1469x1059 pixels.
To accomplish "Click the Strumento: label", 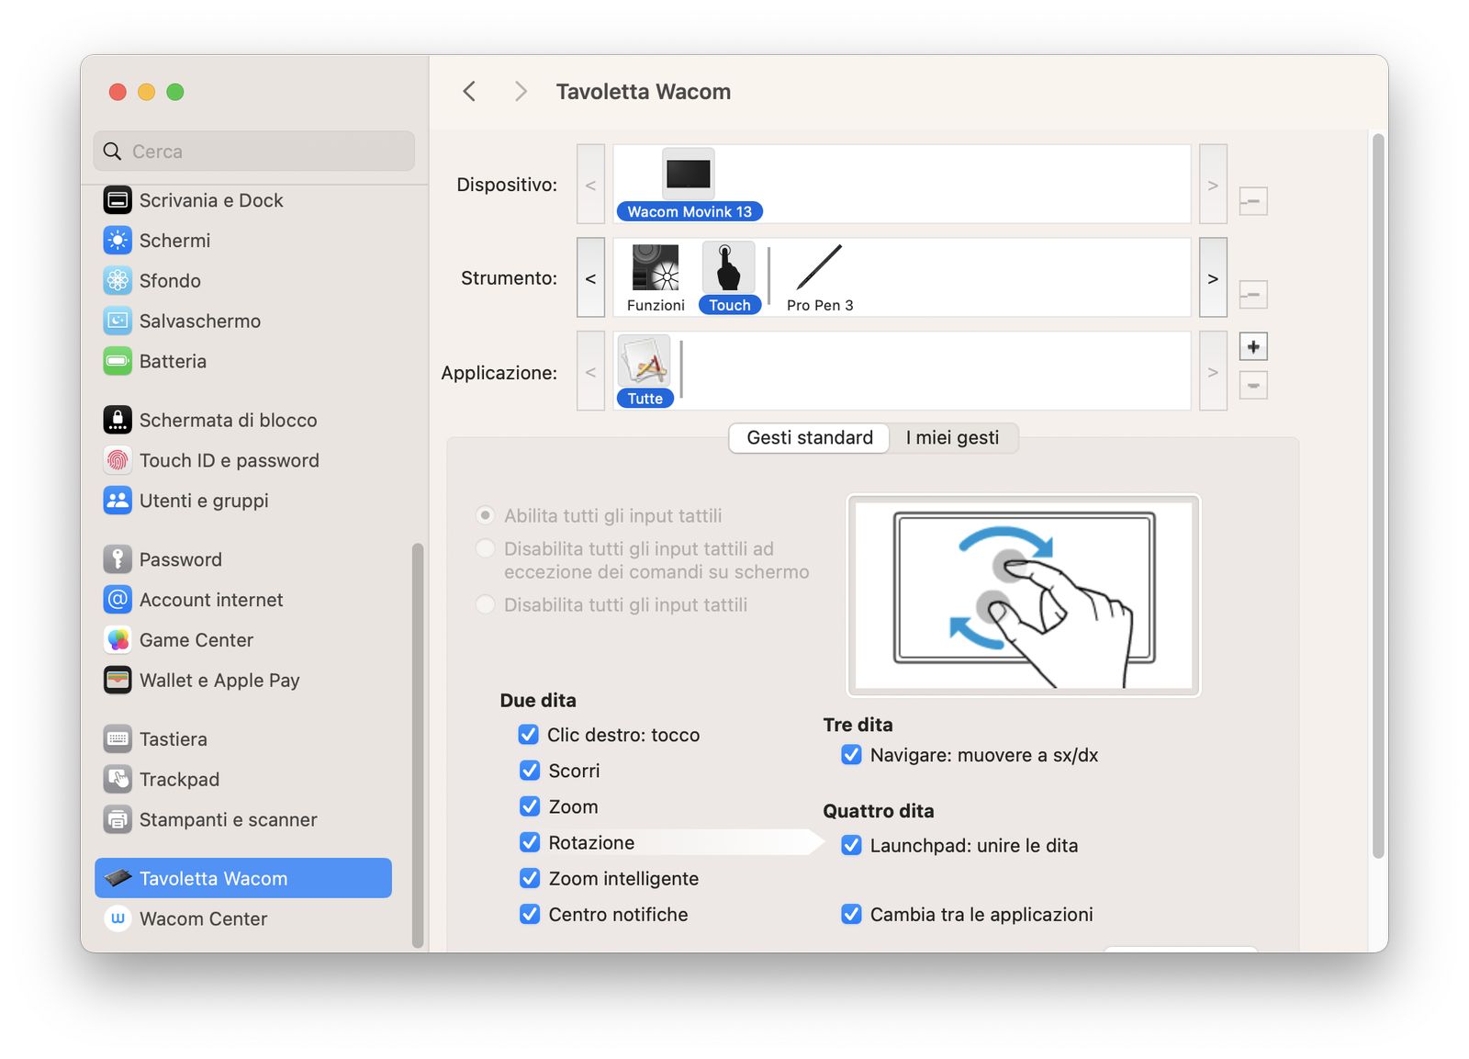I will 509,278.
